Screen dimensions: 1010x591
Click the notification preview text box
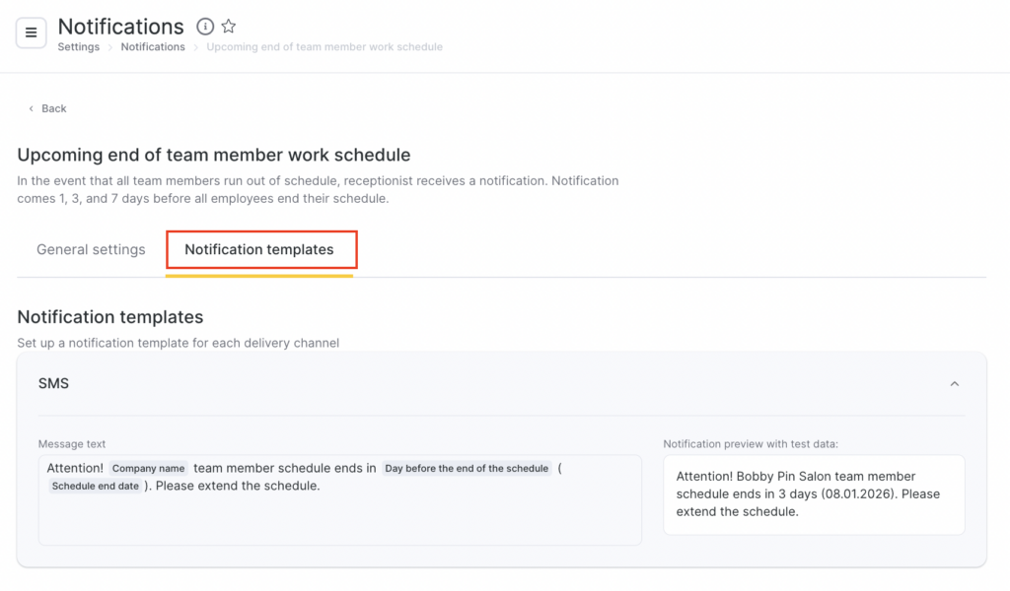pyautogui.click(x=814, y=494)
